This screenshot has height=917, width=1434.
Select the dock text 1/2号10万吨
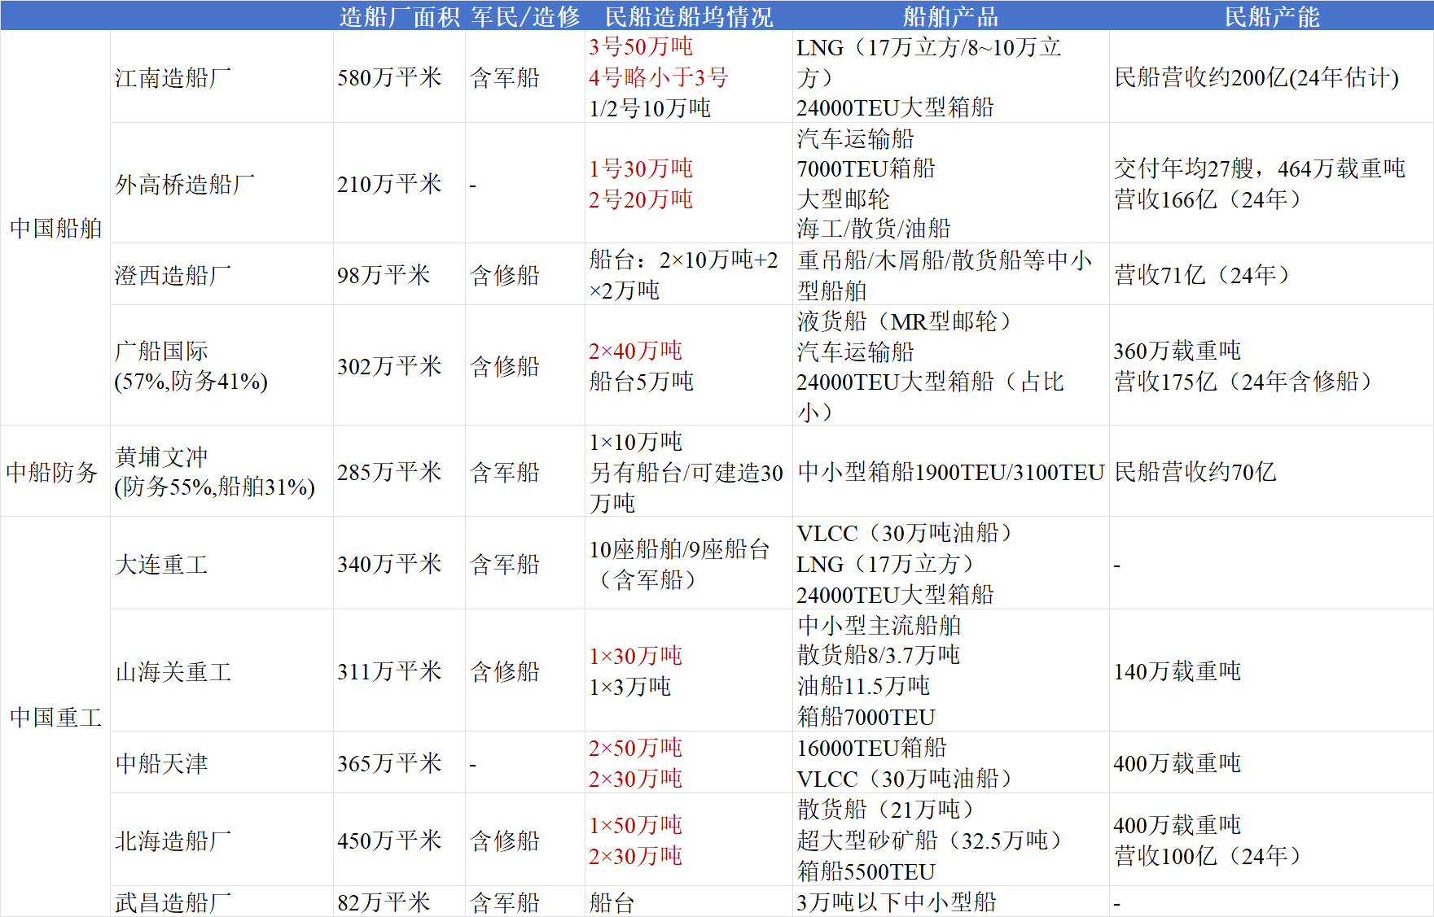(650, 107)
